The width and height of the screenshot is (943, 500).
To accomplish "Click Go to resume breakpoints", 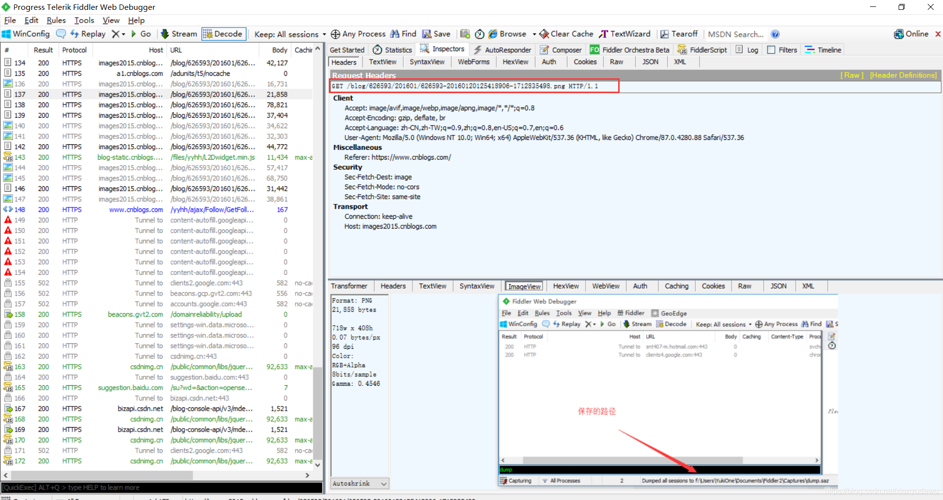I will (x=141, y=34).
